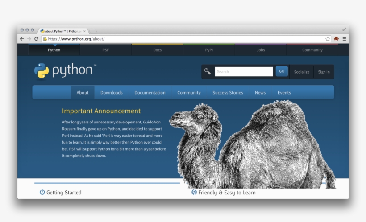
Task: Click the fullscreen arrows icon in the window corner
Action: click(344, 29)
